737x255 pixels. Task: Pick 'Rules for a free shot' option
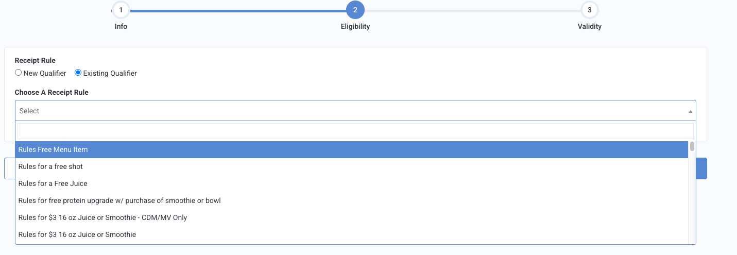click(352, 166)
